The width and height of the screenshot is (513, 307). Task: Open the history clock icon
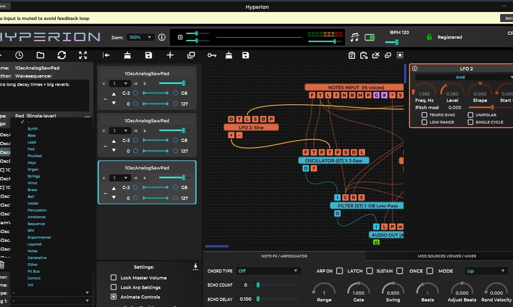[19, 55]
